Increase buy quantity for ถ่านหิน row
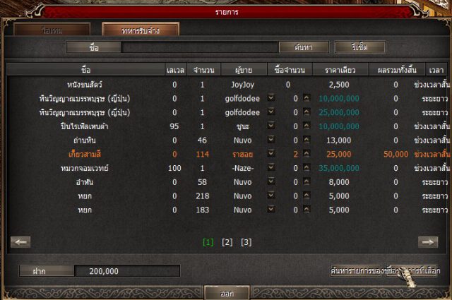This screenshot has height=300, width=452. 307,140
